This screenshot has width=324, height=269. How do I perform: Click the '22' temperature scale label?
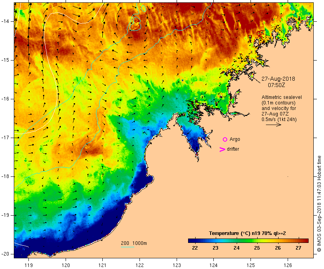pos(195,248)
